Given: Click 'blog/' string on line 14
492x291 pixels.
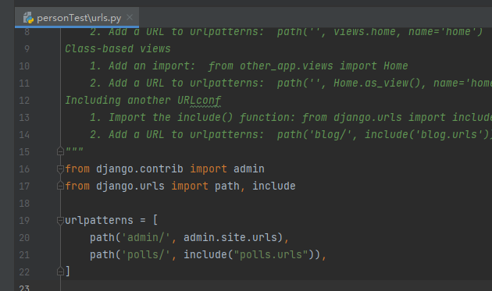Looking at the screenshot, I should point(330,135).
